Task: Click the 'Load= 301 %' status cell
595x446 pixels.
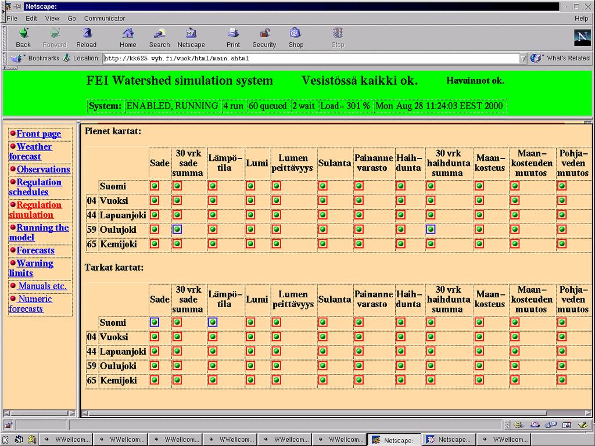Action: [x=345, y=106]
